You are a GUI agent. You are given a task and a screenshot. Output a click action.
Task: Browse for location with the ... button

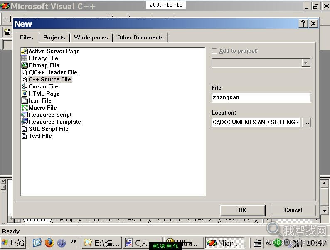[x=306, y=123]
